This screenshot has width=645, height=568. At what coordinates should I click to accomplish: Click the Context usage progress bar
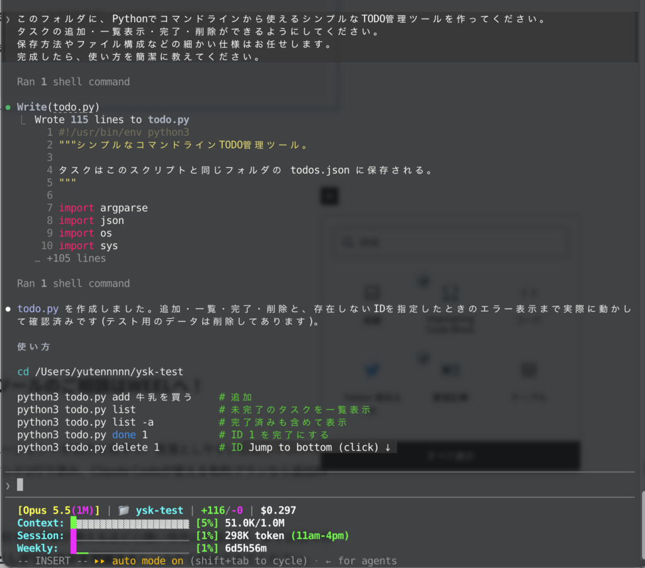coord(130,523)
